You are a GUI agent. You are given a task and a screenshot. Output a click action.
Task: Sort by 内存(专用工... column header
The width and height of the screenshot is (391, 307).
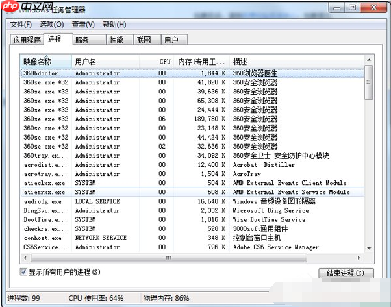click(x=201, y=62)
